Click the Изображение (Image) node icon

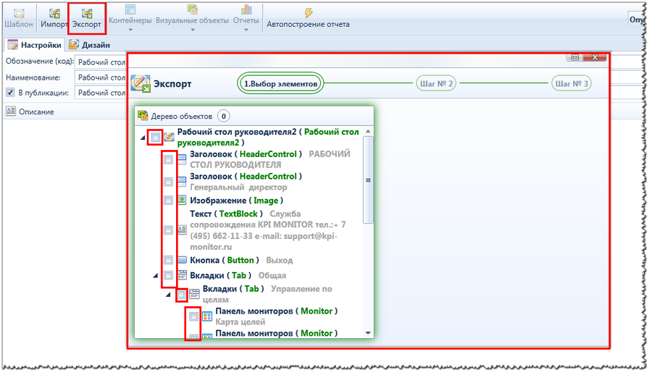(x=182, y=200)
